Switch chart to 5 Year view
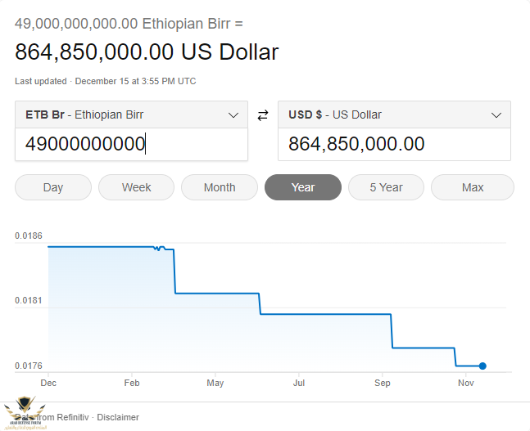Image resolution: width=530 pixels, height=431 pixels. tap(386, 187)
